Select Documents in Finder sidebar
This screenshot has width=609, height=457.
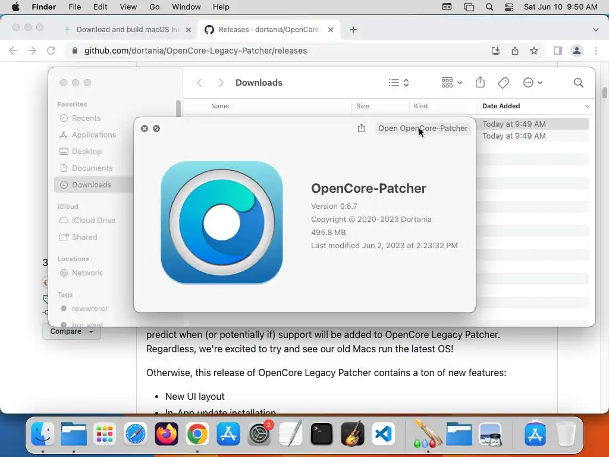[x=92, y=168]
